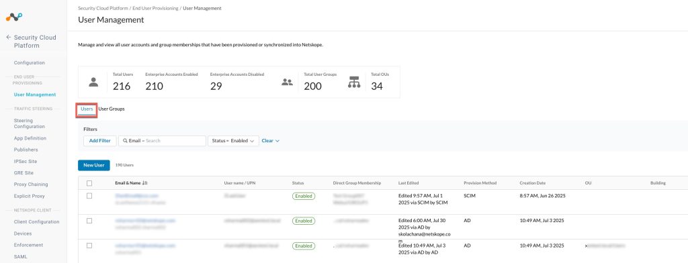Click the single user icon in stats

pyautogui.click(x=93, y=82)
